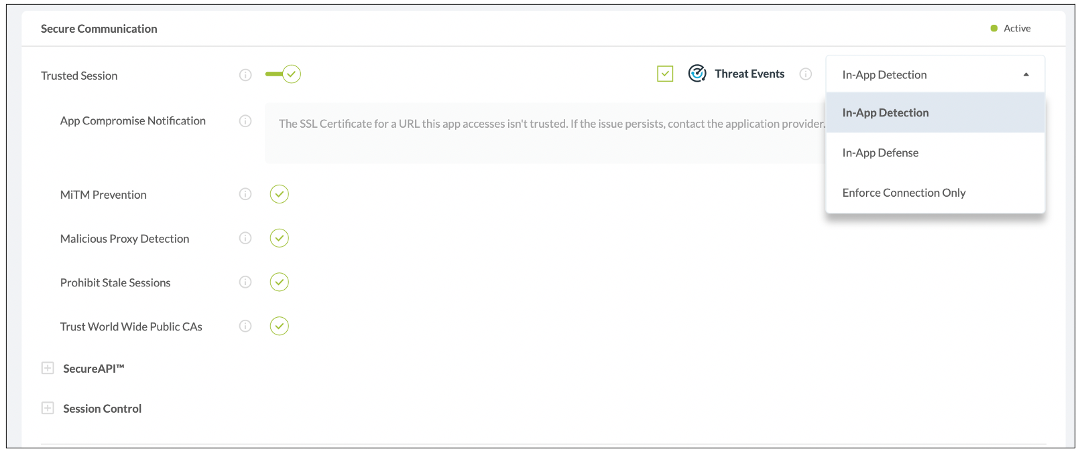
Task: Select highlighted In-App Detection menu option
Action: point(885,113)
